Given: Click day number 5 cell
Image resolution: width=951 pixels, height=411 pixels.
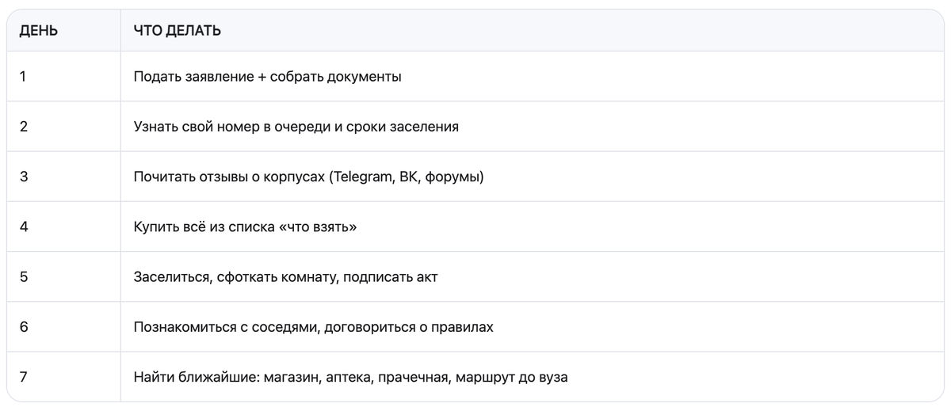Looking at the screenshot, I should tap(24, 277).
